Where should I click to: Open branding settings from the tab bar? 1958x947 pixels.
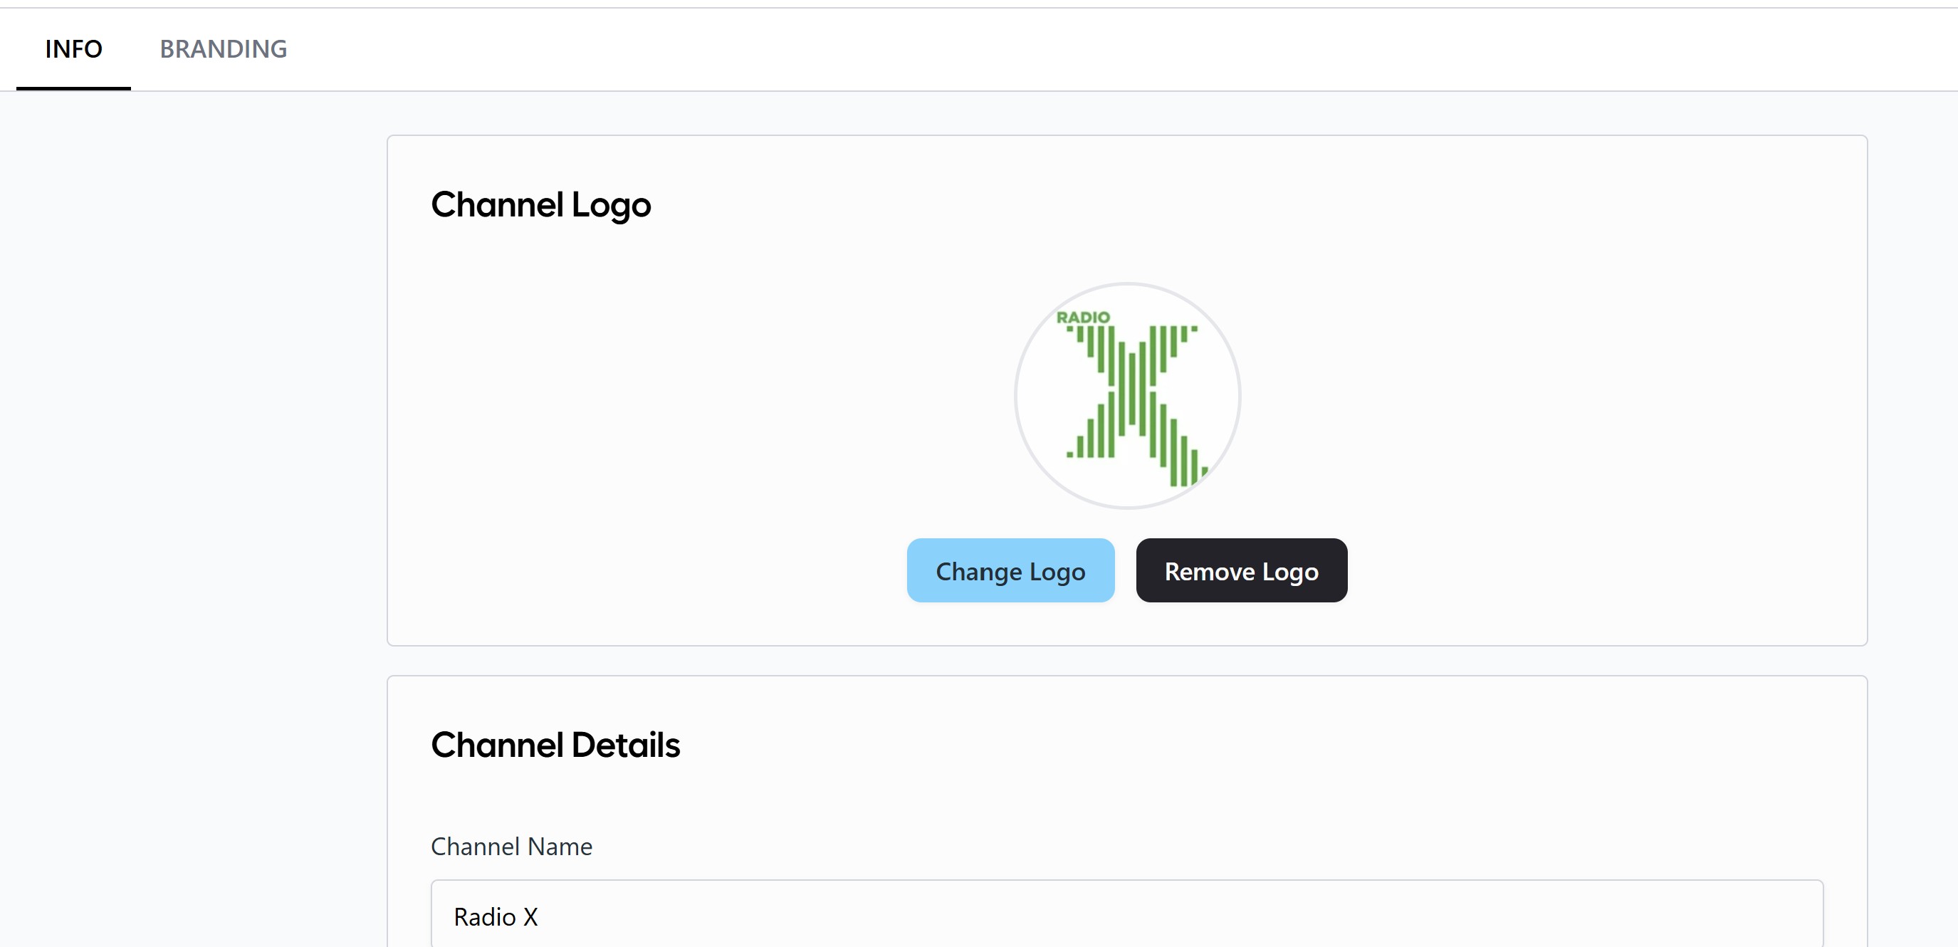point(223,49)
